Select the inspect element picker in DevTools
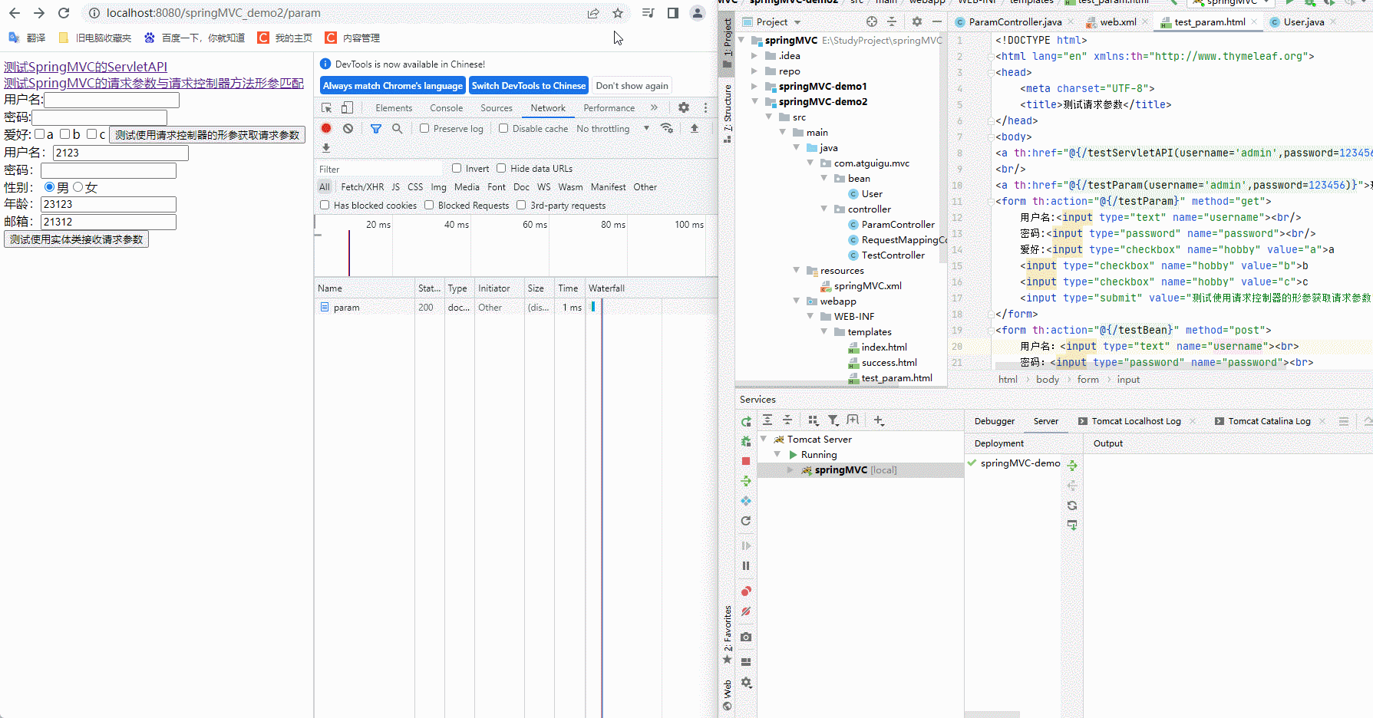The height and width of the screenshot is (718, 1373). tap(327, 108)
